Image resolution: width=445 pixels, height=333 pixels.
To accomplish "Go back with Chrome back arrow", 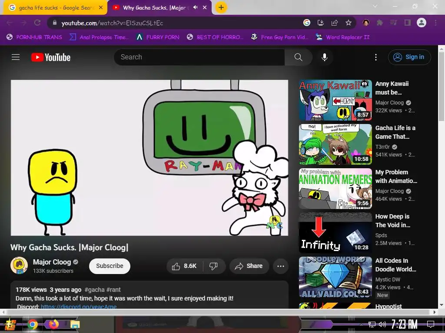I will 10,23.
